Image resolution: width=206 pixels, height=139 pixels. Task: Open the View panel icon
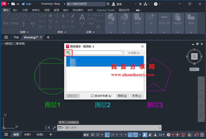coord(191,19)
